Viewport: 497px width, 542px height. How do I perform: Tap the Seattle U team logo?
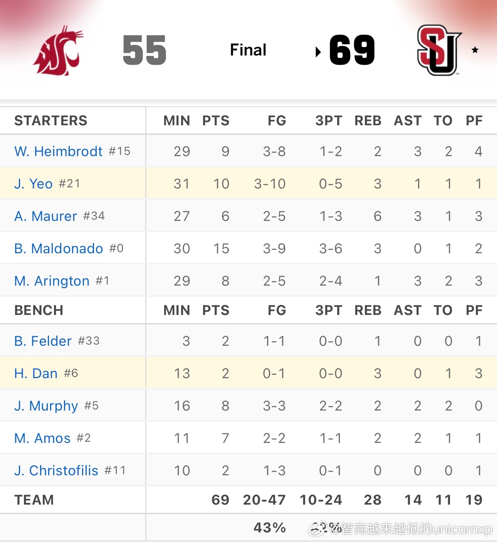(x=439, y=50)
